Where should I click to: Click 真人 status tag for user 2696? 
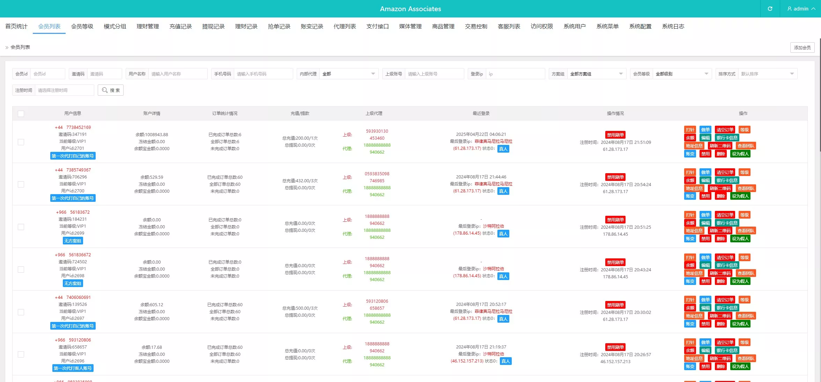coord(505,361)
